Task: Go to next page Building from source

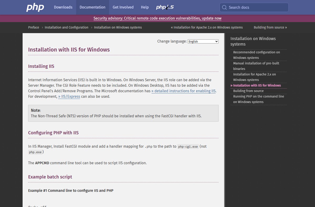Action: tap(270, 27)
